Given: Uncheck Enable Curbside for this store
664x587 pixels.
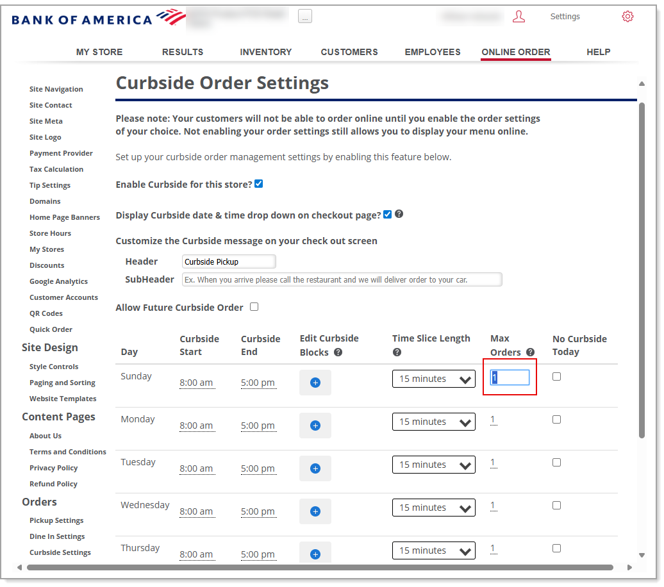Looking at the screenshot, I should (258, 184).
